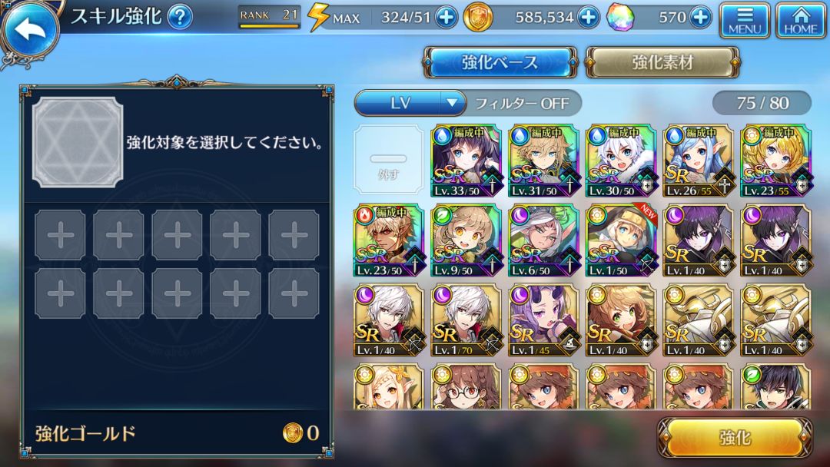
Task: Click the LV dropdown arrow
Action: pyautogui.click(x=452, y=103)
